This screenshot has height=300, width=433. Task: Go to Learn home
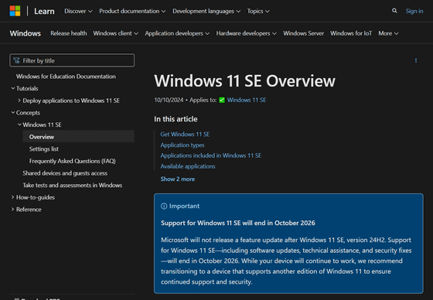click(44, 12)
